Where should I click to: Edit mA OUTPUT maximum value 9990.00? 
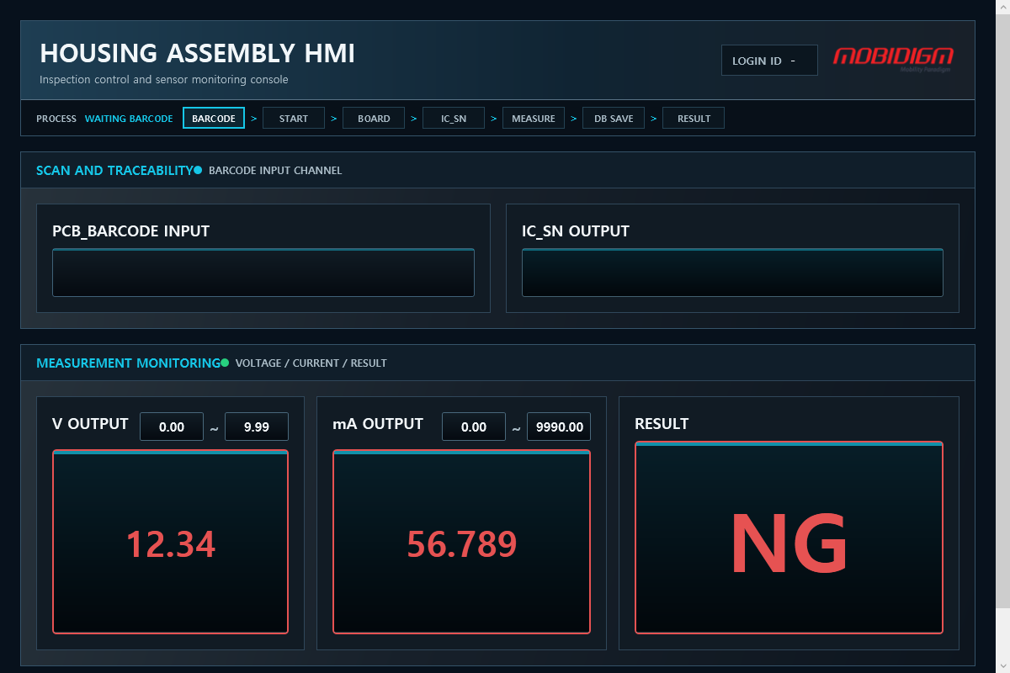559,427
